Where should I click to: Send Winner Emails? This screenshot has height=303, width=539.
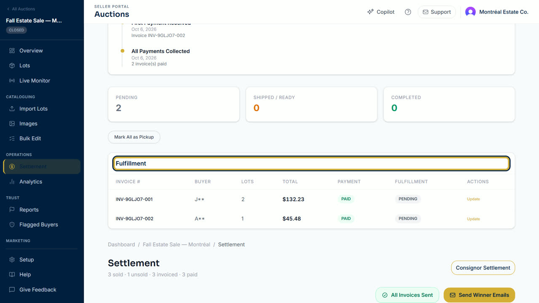pyautogui.click(x=479, y=295)
